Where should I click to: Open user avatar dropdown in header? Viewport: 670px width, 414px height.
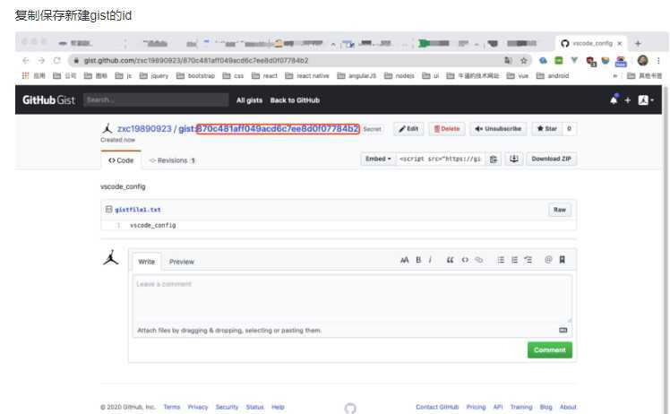pyautogui.click(x=646, y=100)
